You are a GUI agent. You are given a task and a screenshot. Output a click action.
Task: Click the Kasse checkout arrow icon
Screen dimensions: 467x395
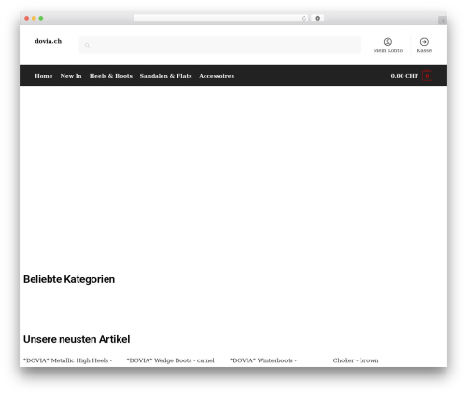(424, 42)
